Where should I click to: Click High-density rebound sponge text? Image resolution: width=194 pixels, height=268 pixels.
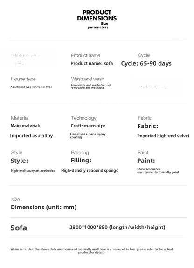point(90,170)
